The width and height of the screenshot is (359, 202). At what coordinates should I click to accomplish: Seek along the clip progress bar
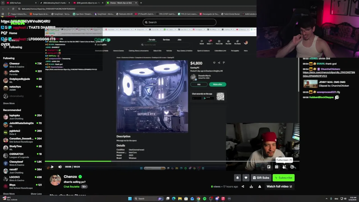click(172, 161)
